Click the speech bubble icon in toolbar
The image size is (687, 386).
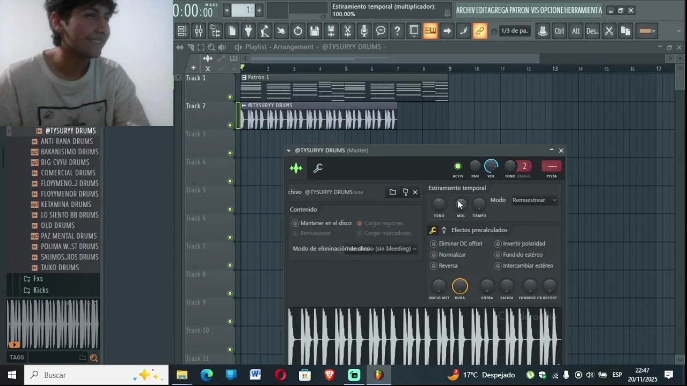[381, 31]
